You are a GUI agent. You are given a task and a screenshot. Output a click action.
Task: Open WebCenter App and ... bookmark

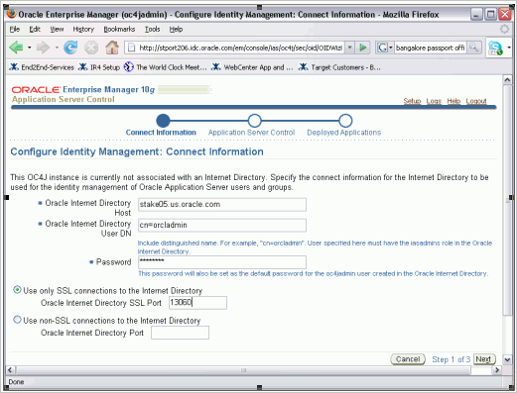point(252,67)
